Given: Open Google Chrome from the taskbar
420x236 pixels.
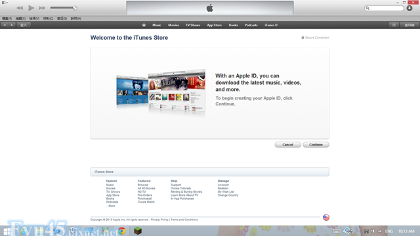Looking at the screenshot, I should [121, 231].
